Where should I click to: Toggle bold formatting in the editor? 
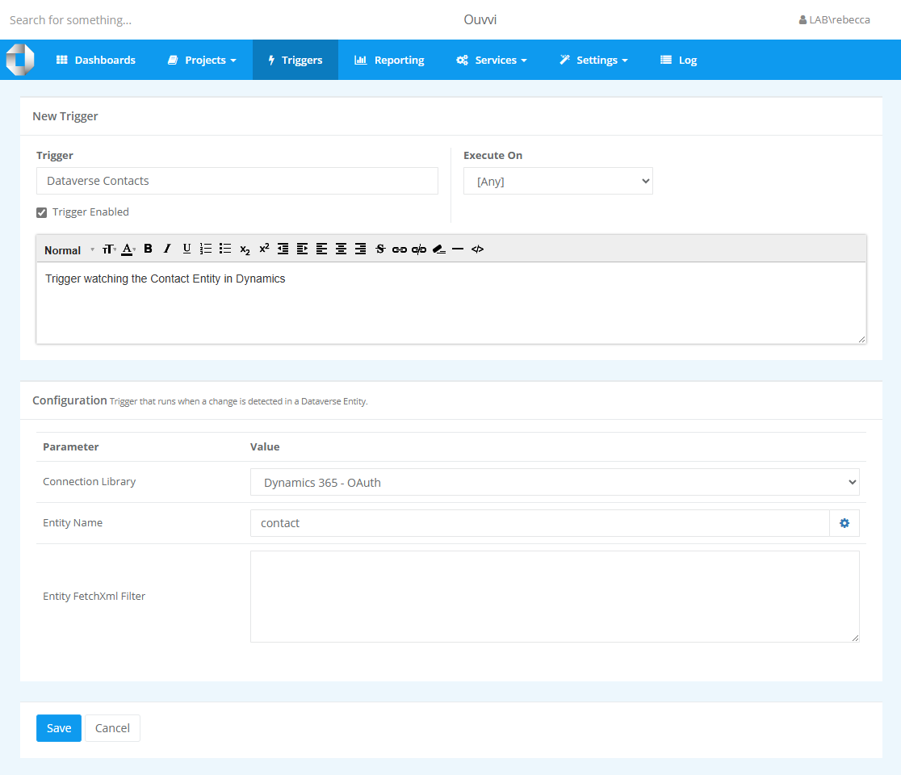click(148, 249)
